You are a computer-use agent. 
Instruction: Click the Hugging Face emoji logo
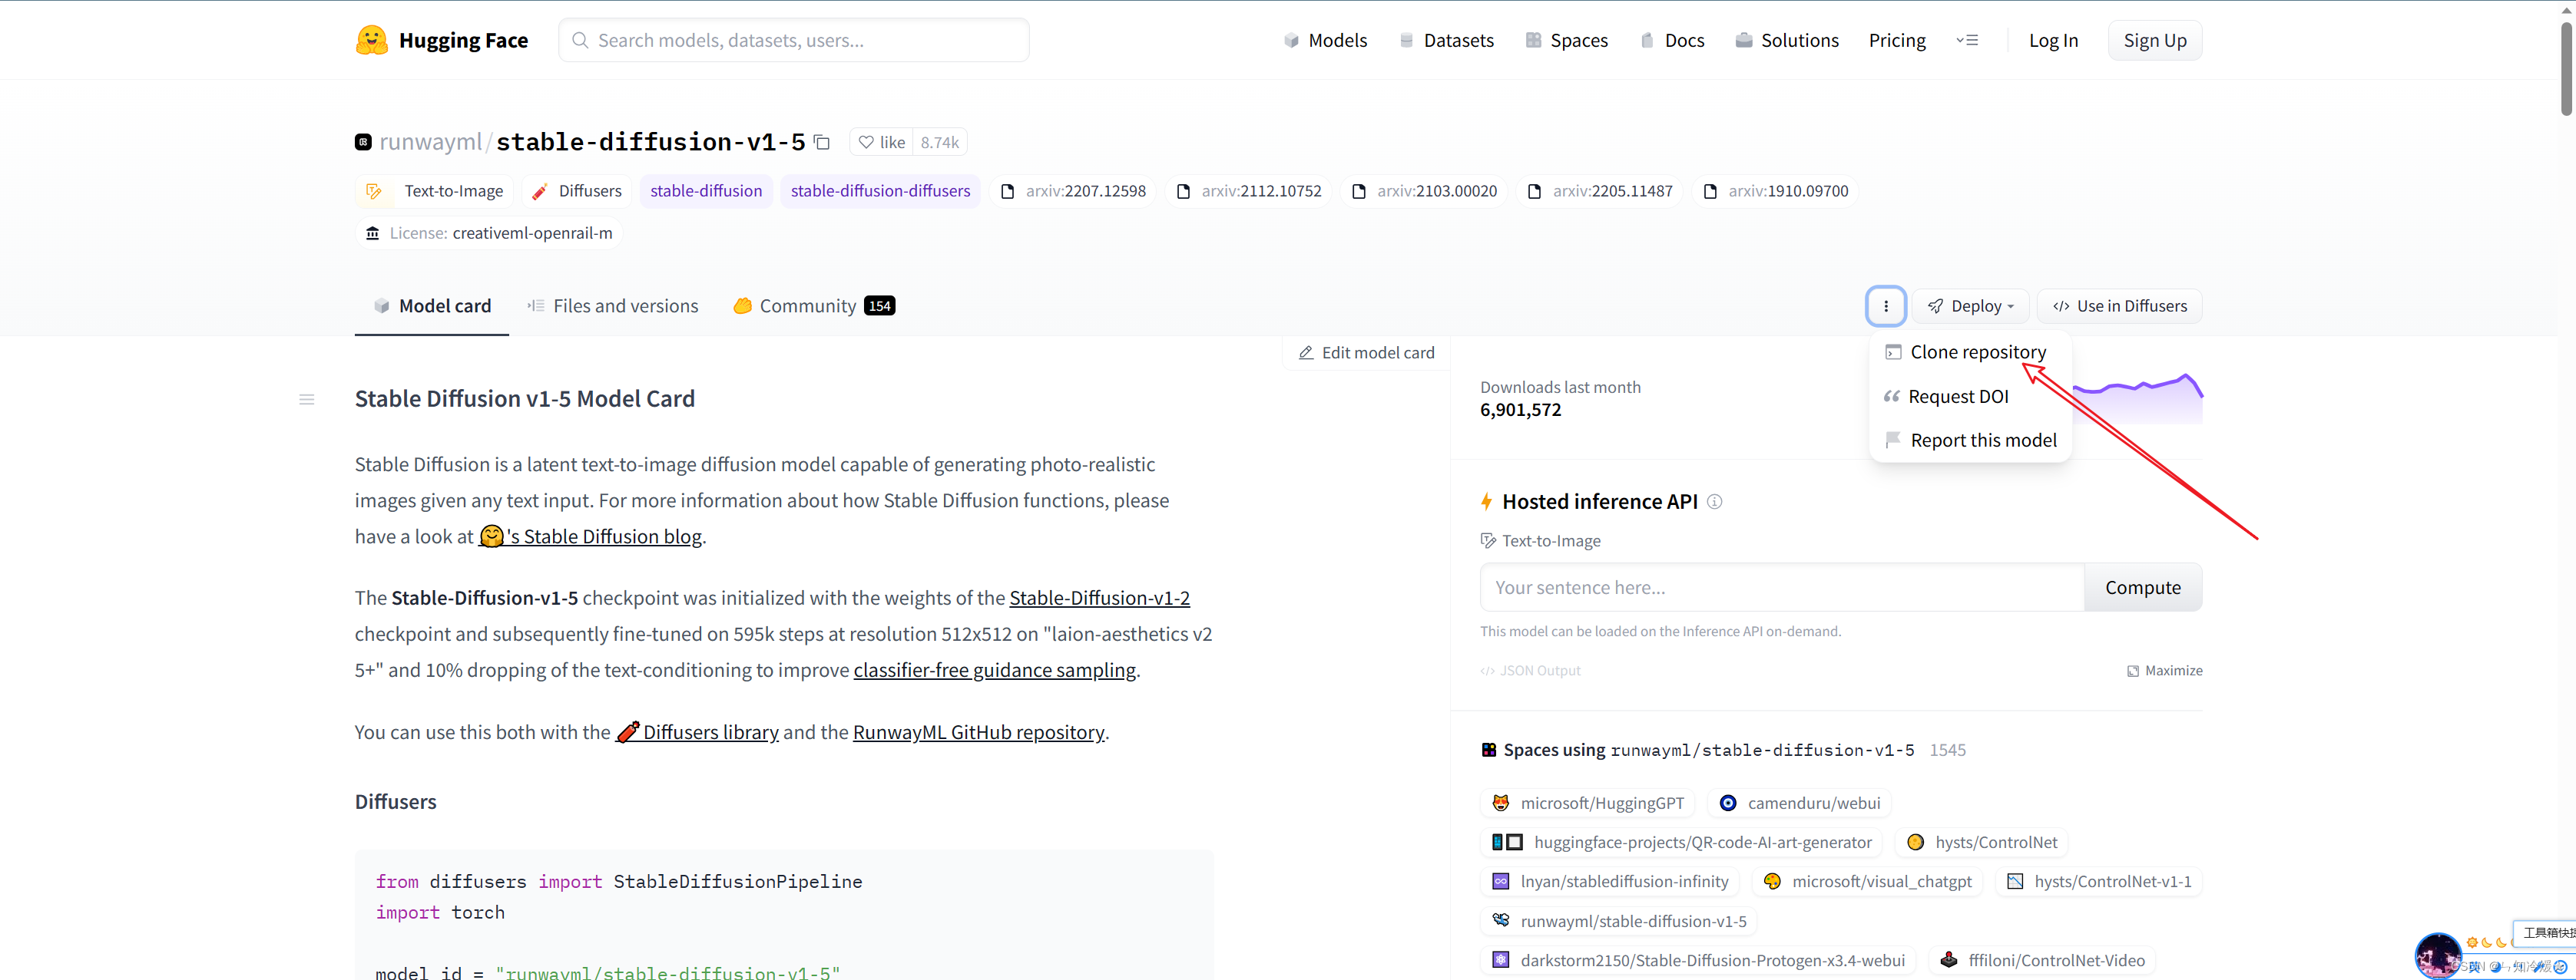click(x=371, y=40)
